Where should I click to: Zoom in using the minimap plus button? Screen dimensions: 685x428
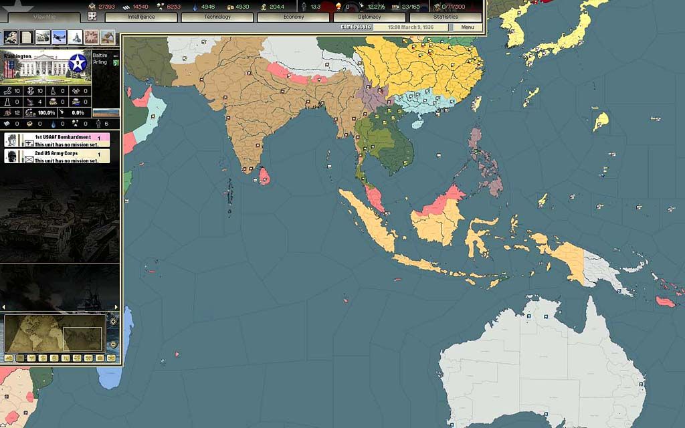pos(113,322)
